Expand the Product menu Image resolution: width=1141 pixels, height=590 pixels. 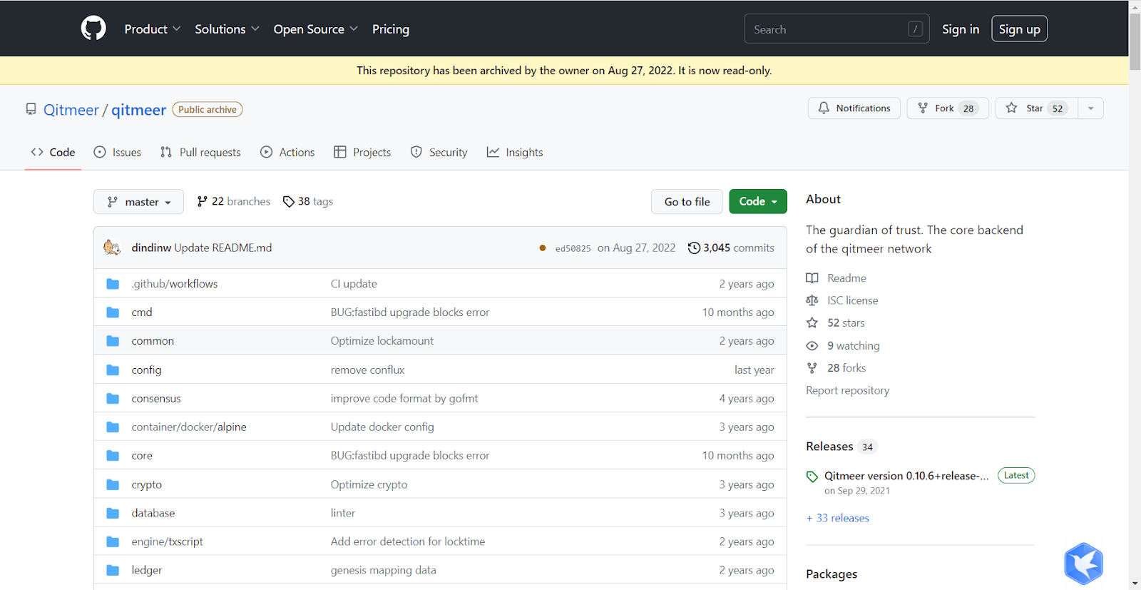[x=153, y=29]
